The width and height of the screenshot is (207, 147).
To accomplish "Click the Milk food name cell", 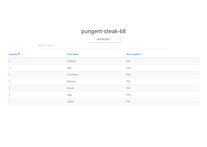I will point(69,68).
